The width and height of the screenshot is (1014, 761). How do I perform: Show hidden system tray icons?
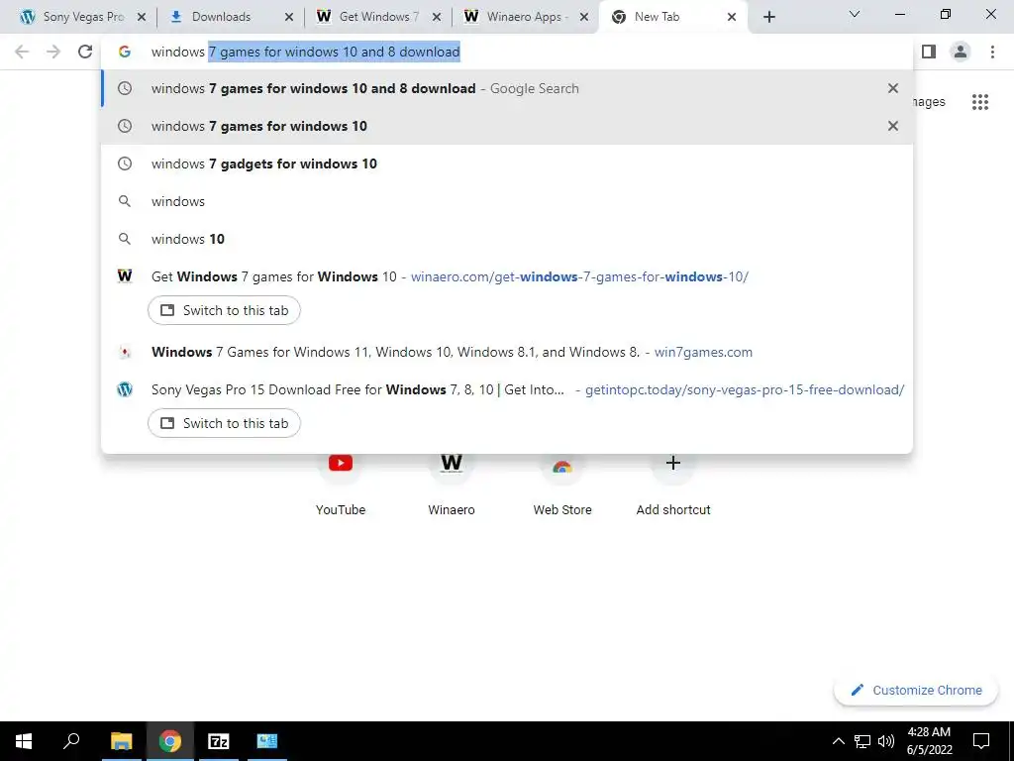838,741
